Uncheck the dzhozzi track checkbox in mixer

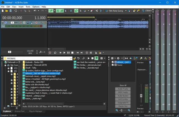113,62
